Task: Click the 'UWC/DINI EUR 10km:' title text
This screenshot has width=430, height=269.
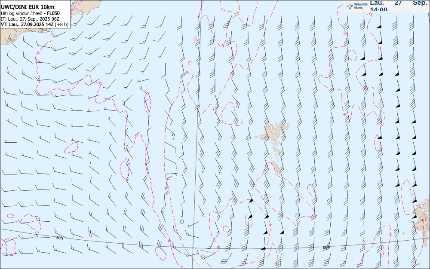Action: [x=28, y=7]
